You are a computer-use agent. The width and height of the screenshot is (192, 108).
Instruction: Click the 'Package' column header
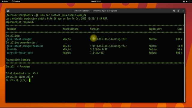11,29
